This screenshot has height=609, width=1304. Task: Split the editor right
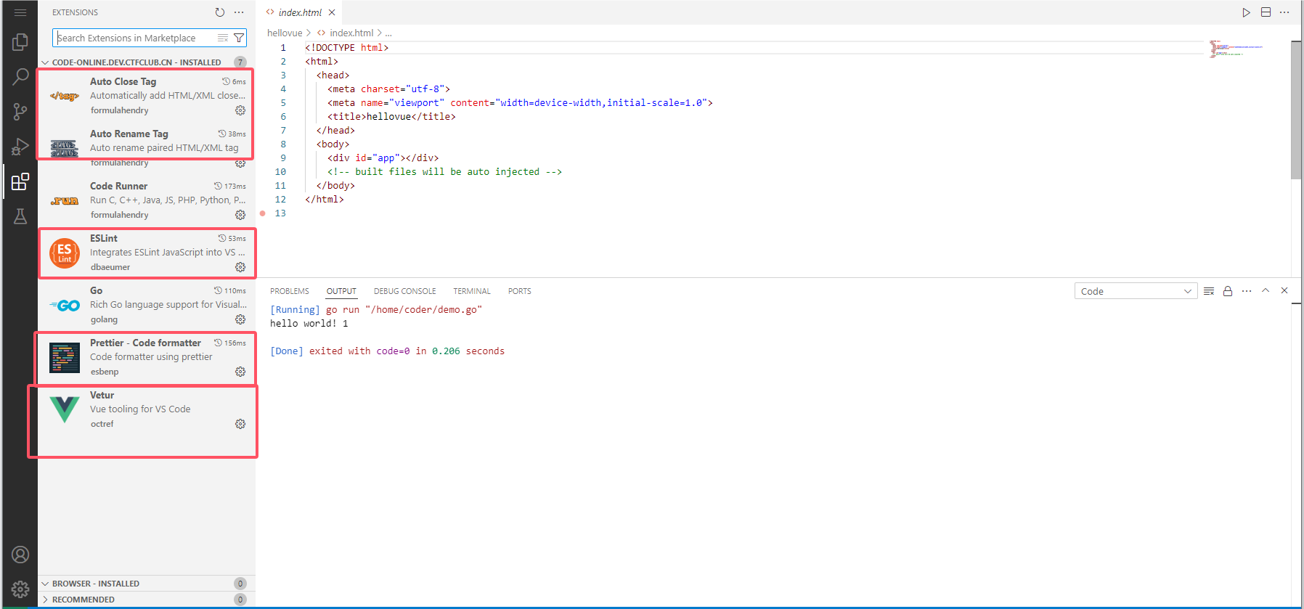coord(1266,12)
